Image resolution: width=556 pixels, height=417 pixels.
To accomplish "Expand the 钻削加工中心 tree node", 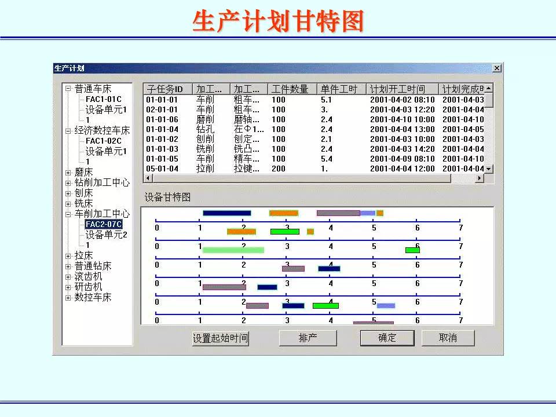I will click(x=68, y=183).
